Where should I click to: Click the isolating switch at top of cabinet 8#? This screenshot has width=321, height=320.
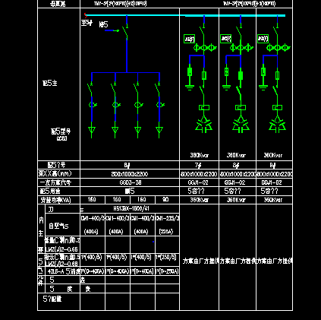[x=239, y=31]
